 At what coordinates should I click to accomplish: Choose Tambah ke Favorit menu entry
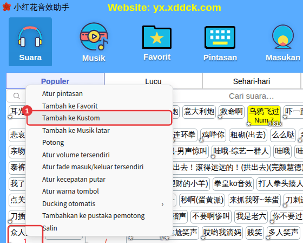click(99, 106)
